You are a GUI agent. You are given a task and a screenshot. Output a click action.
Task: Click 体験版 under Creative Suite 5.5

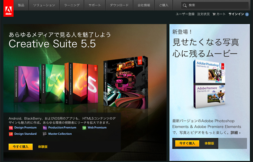coord(43,147)
